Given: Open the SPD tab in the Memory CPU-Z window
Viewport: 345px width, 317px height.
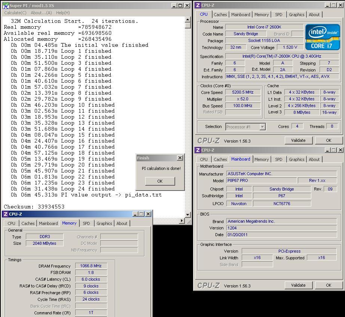Looking at the screenshot, I should click(x=86, y=223).
